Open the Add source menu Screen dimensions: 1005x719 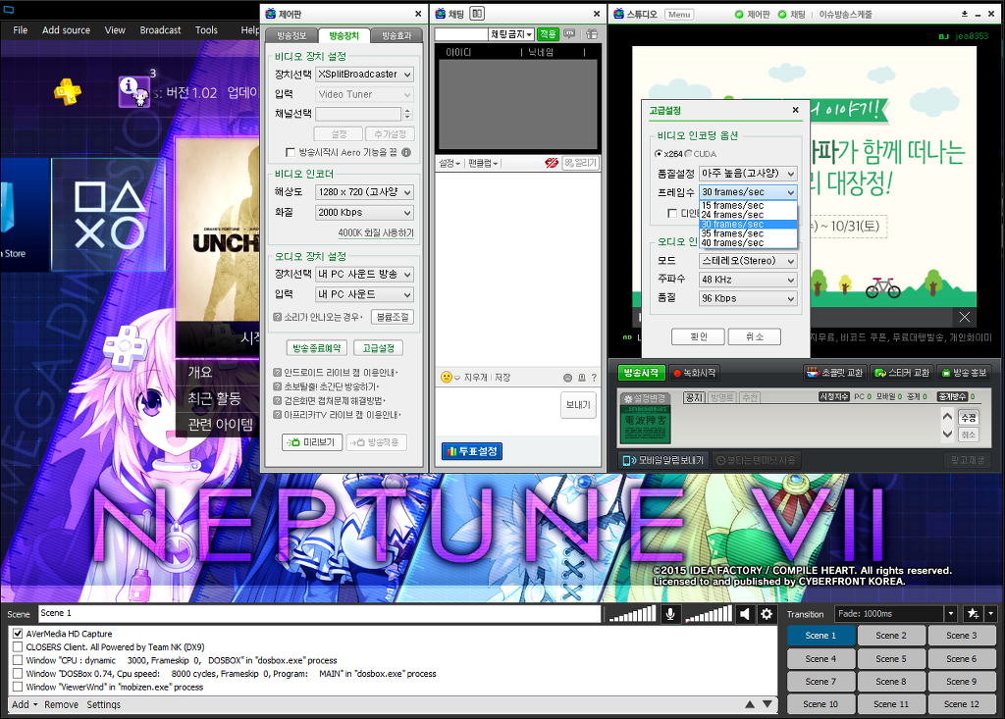(x=66, y=30)
